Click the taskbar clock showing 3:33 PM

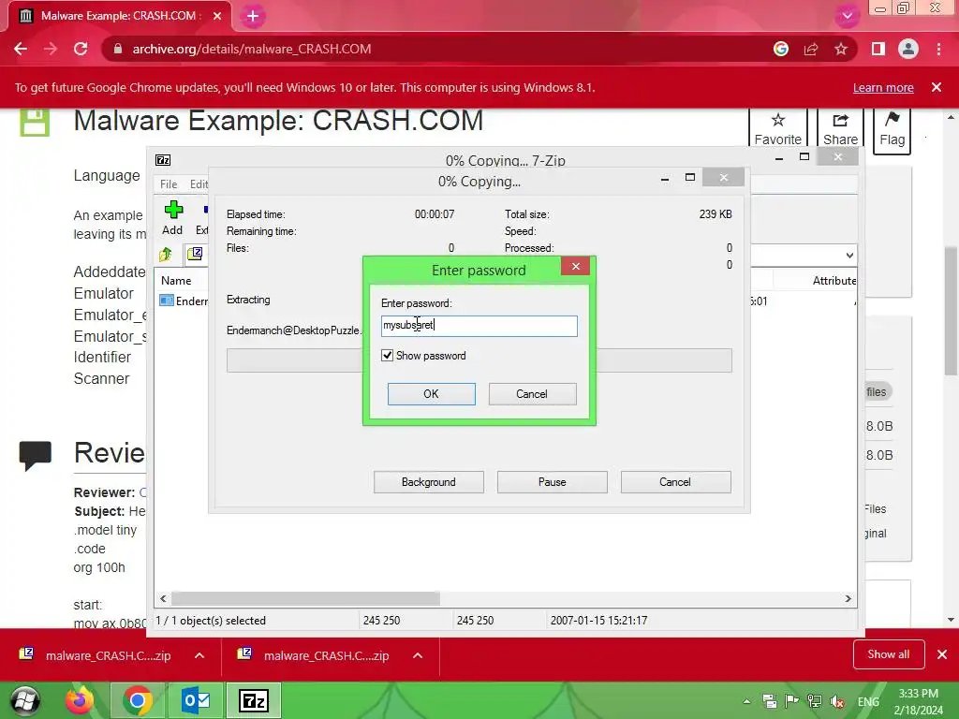coord(918,701)
